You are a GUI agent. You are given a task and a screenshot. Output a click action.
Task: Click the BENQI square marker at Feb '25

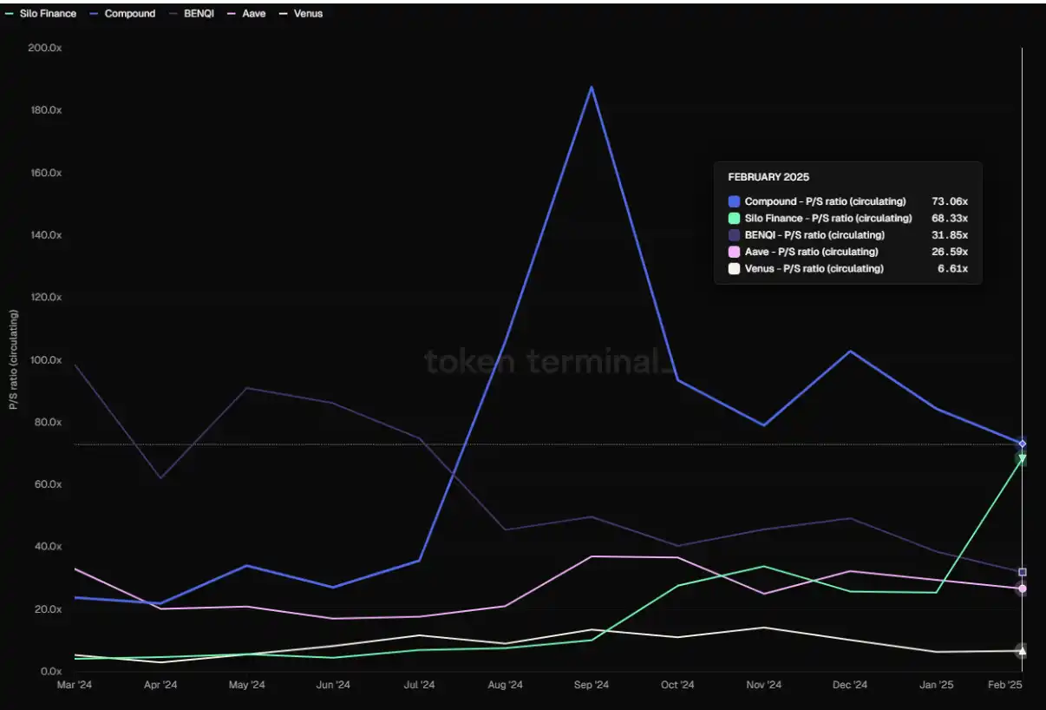coord(1022,572)
